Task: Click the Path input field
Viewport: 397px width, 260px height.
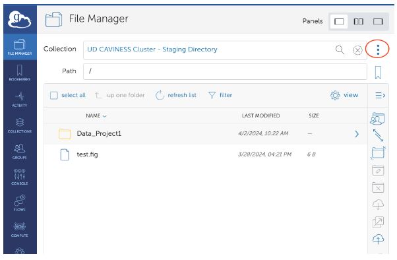Action: (x=225, y=71)
